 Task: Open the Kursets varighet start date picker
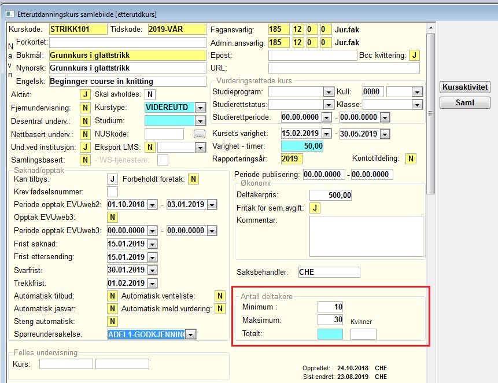(326, 134)
